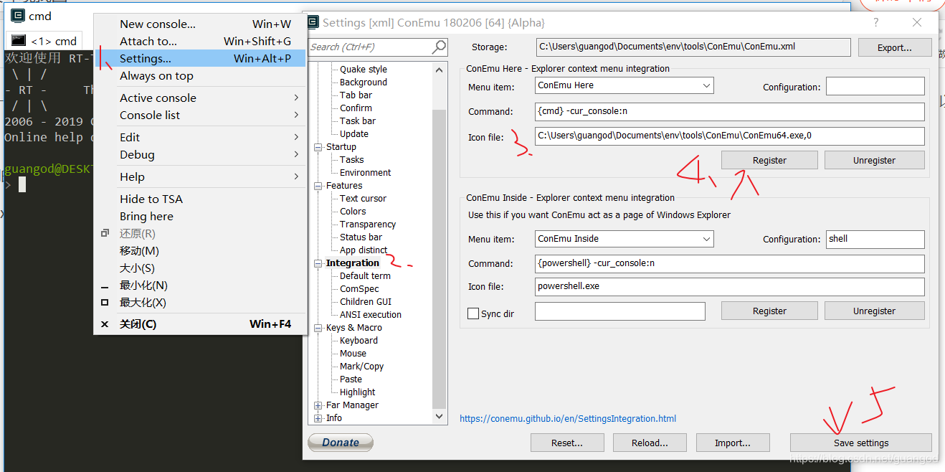The image size is (945, 472).
Task: Switch to the <1> cmd tab
Action: point(44,41)
